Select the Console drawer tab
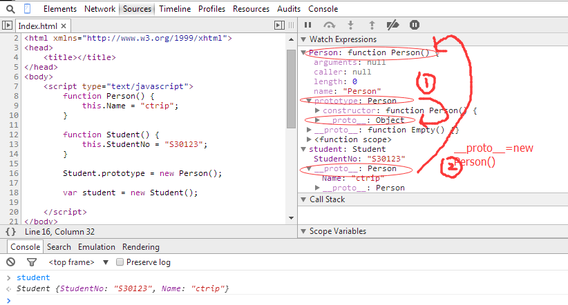The height and width of the screenshot is (305, 568). (25, 247)
